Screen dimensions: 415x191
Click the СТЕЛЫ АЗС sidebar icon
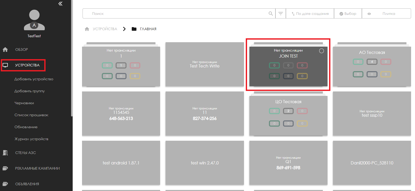pyautogui.click(x=5, y=153)
